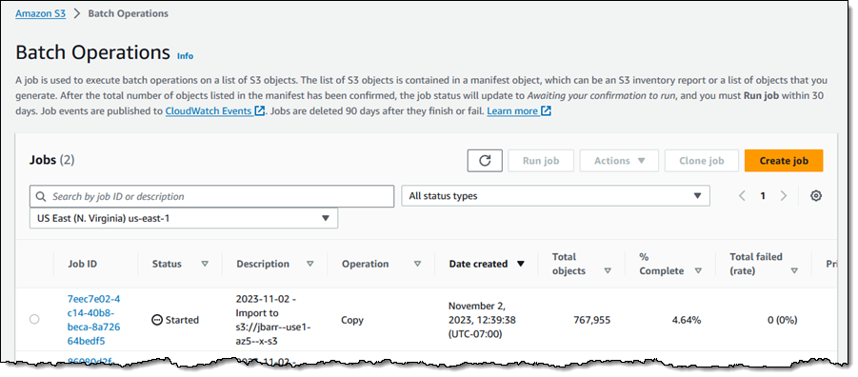
Task: Sort by Description column arrow
Action: coord(310,264)
